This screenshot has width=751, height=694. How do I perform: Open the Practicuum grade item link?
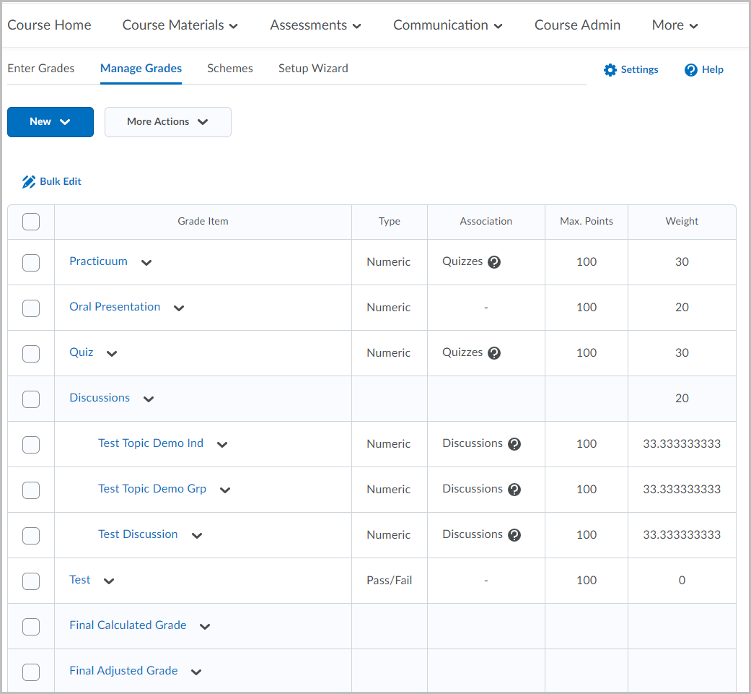(98, 261)
